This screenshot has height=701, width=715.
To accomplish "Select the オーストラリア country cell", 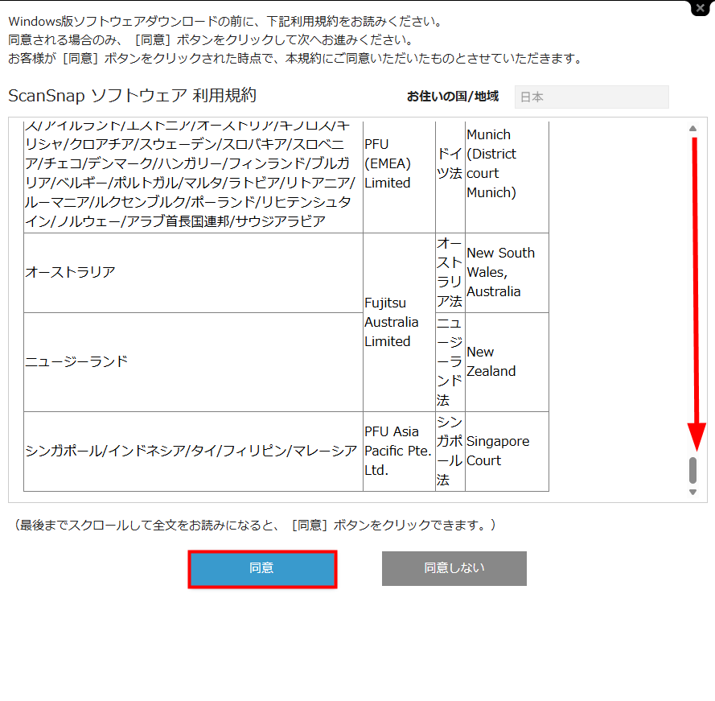I will click(193, 273).
